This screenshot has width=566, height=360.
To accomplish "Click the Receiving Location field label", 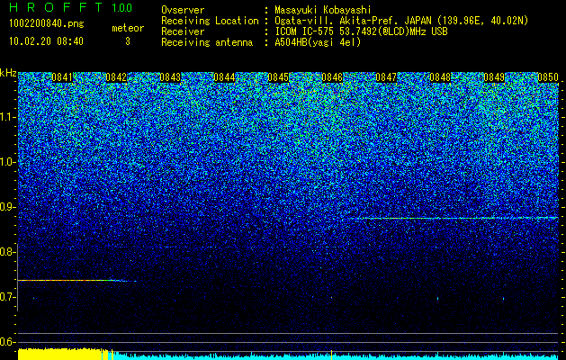I will tap(210, 21).
